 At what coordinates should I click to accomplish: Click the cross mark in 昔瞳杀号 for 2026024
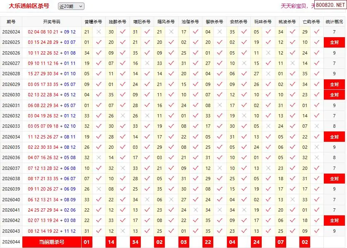(x=99, y=32)
